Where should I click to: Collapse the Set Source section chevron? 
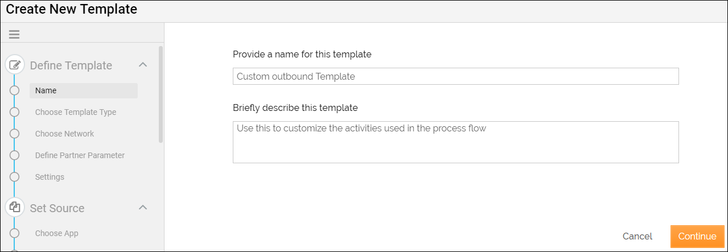pos(143,208)
